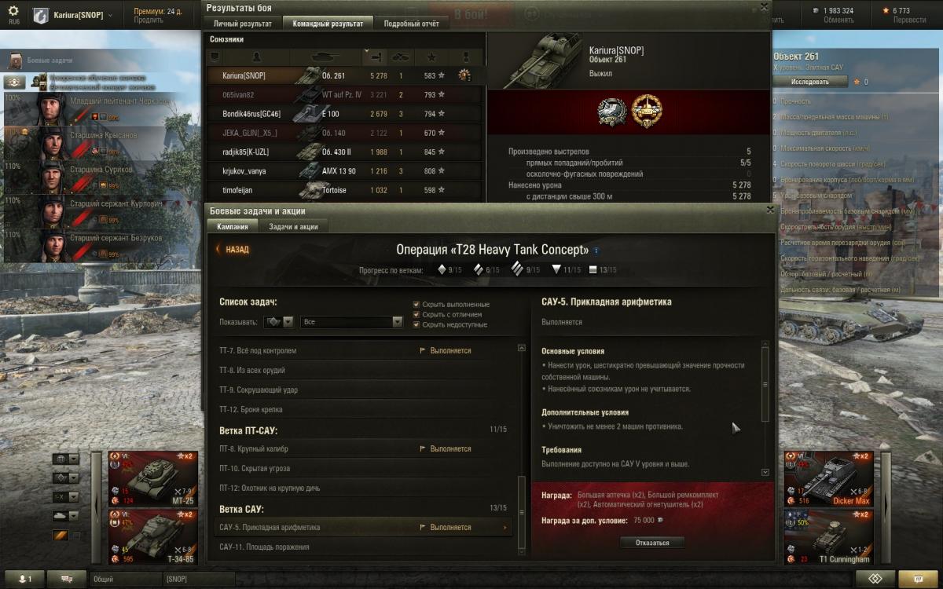Screen dimensions: 943x589
Task: Click the 'Отказаться' button
Action: tap(651, 542)
